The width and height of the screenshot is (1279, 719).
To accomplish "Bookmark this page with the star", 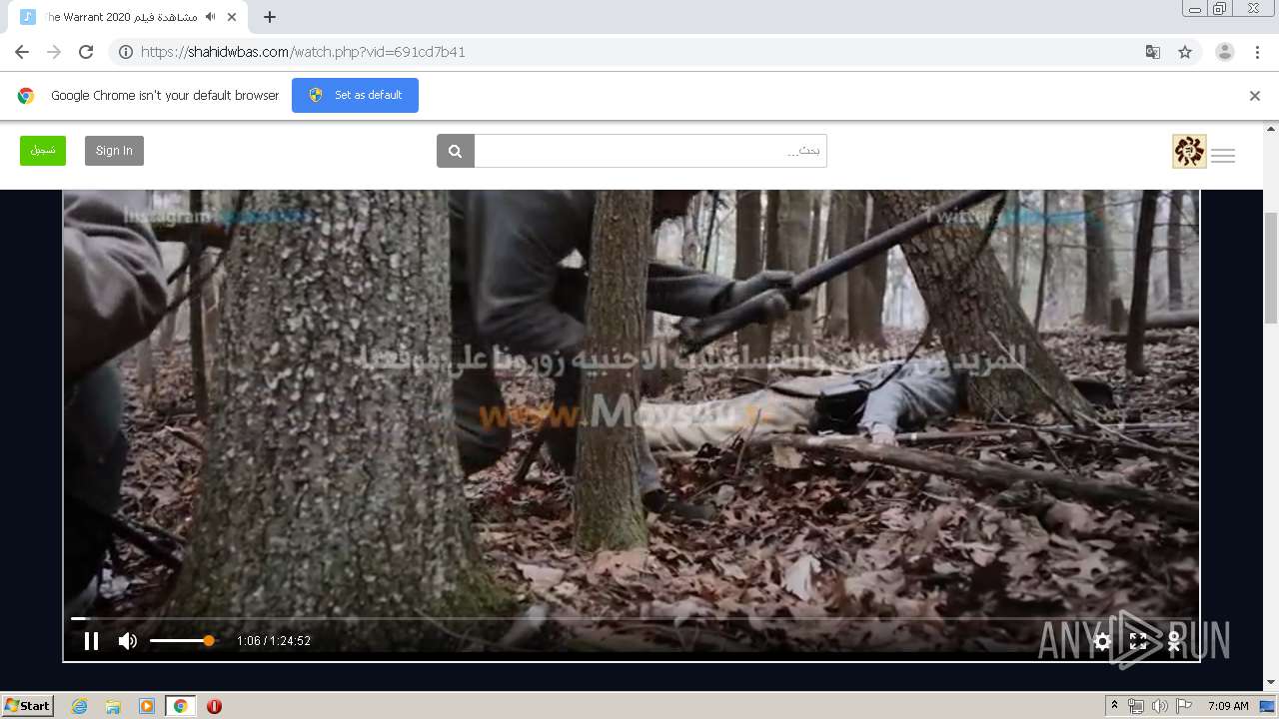I will [x=1185, y=52].
